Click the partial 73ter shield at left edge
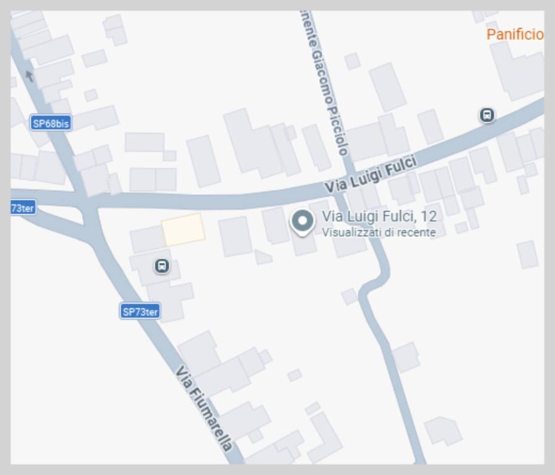 [x=23, y=208]
